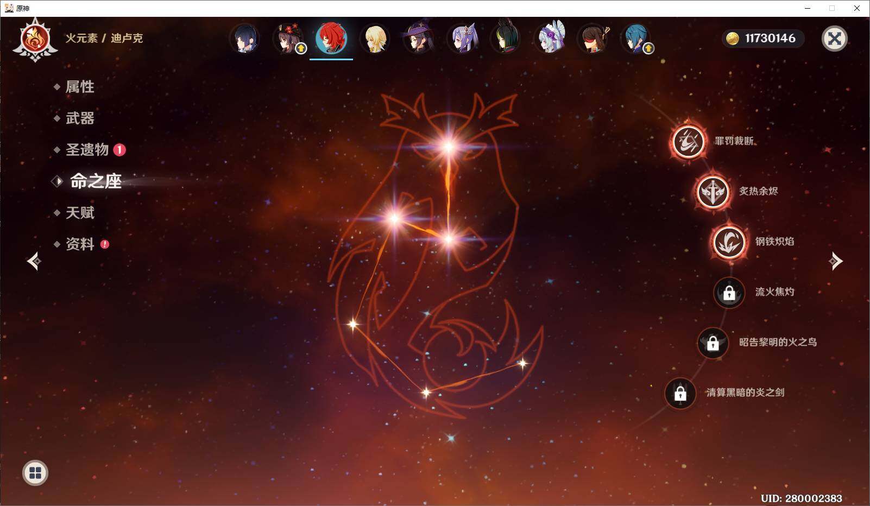This screenshot has height=506, width=870.
Task: Select the first dark-haired character portrait
Action: (244, 39)
